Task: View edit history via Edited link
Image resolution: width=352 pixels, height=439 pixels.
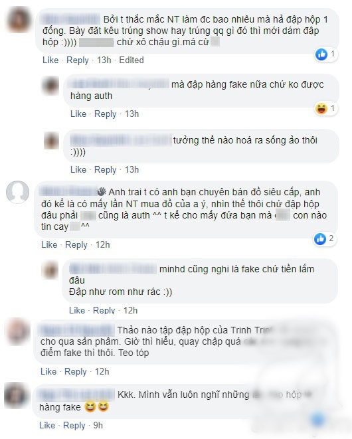Action: (x=132, y=60)
